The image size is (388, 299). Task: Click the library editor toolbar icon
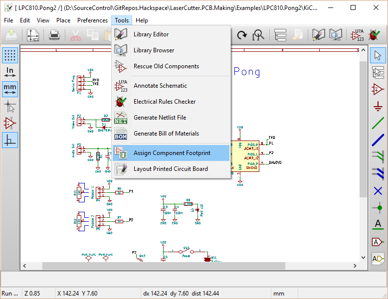(x=319, y=35)
